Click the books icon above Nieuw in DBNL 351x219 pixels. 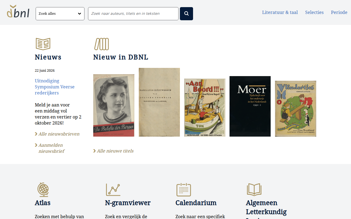click(101, 44)
